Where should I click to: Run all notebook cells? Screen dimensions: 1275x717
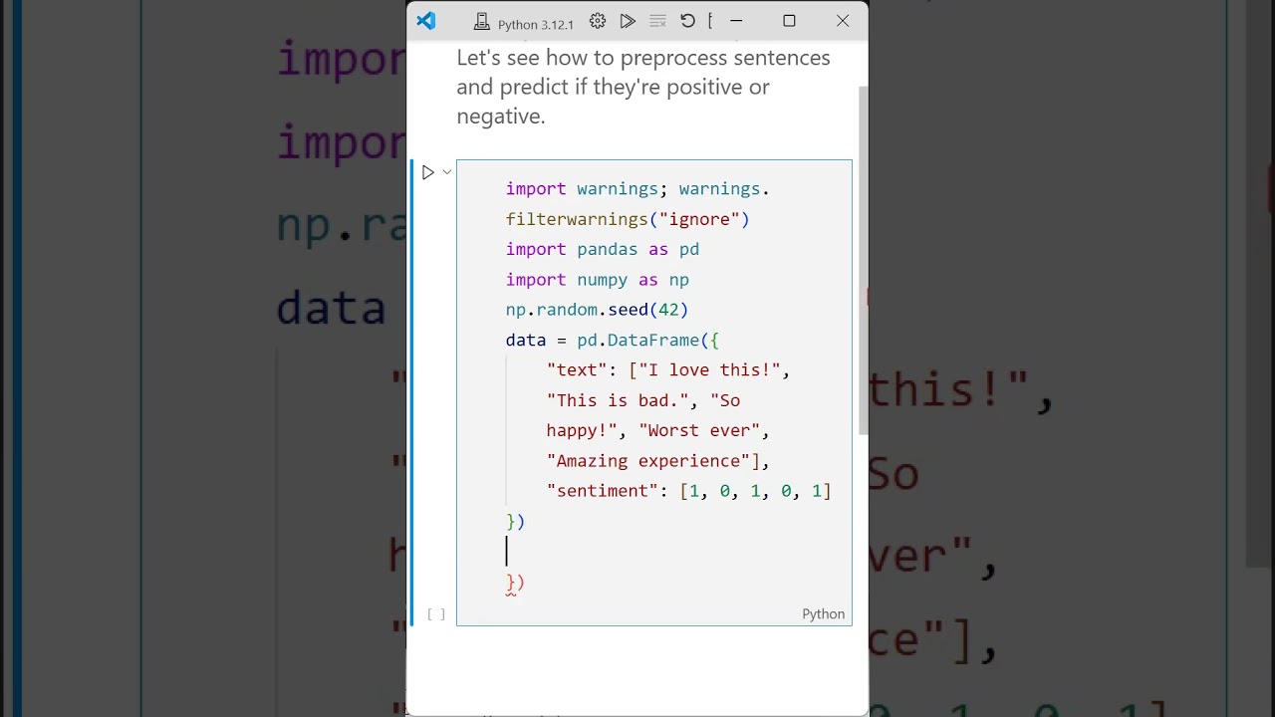(x=628, y=21)
